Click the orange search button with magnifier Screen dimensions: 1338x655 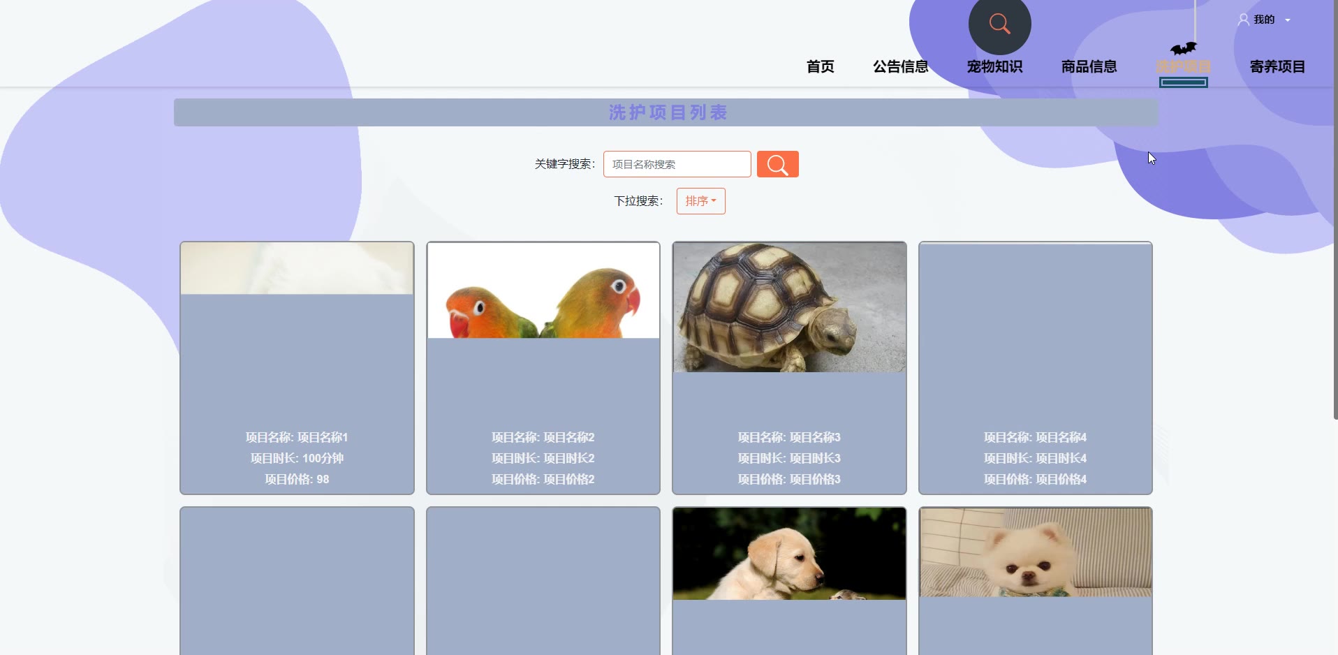pyautogui.click(x=777, y=164)
